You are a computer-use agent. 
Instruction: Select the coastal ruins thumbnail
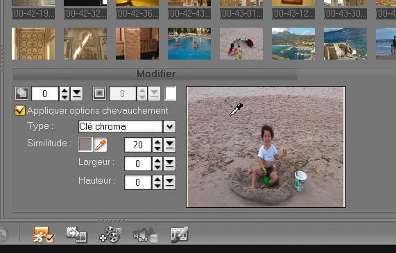pyautogui.click(x=345, y=44)
